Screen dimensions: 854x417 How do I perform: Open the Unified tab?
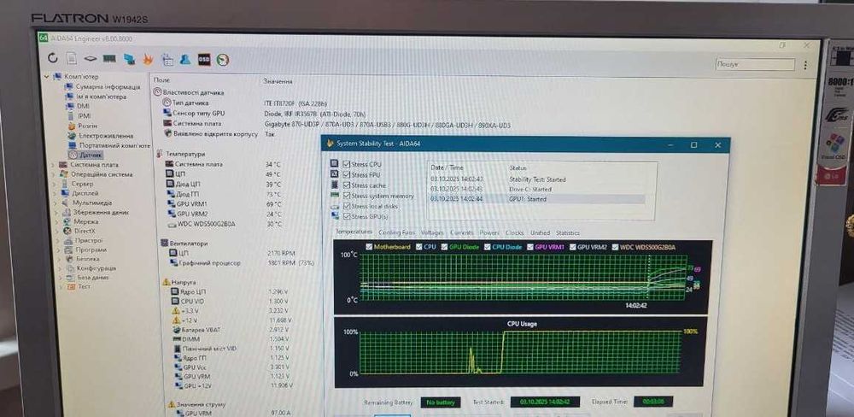pos(541,232)
